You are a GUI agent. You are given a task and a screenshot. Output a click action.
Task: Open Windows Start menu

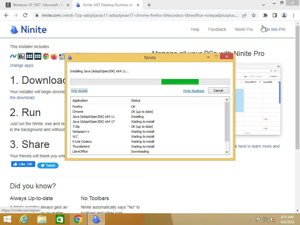pyautogui.click(x=7, y=219)
